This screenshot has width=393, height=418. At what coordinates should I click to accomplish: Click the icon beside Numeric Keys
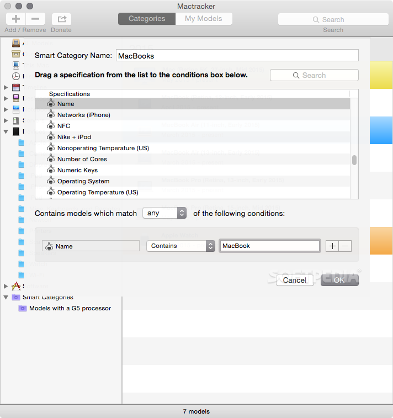point(51,170)
